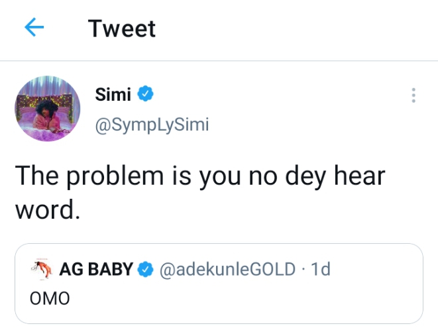Open Simi's round profile picture
Image resolution: width=438 pixels, height=330 pixels.
[47, 107]
